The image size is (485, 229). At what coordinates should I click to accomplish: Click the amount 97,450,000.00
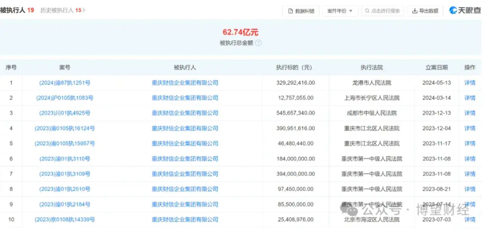pyautogui.click(x=296, y=189)
